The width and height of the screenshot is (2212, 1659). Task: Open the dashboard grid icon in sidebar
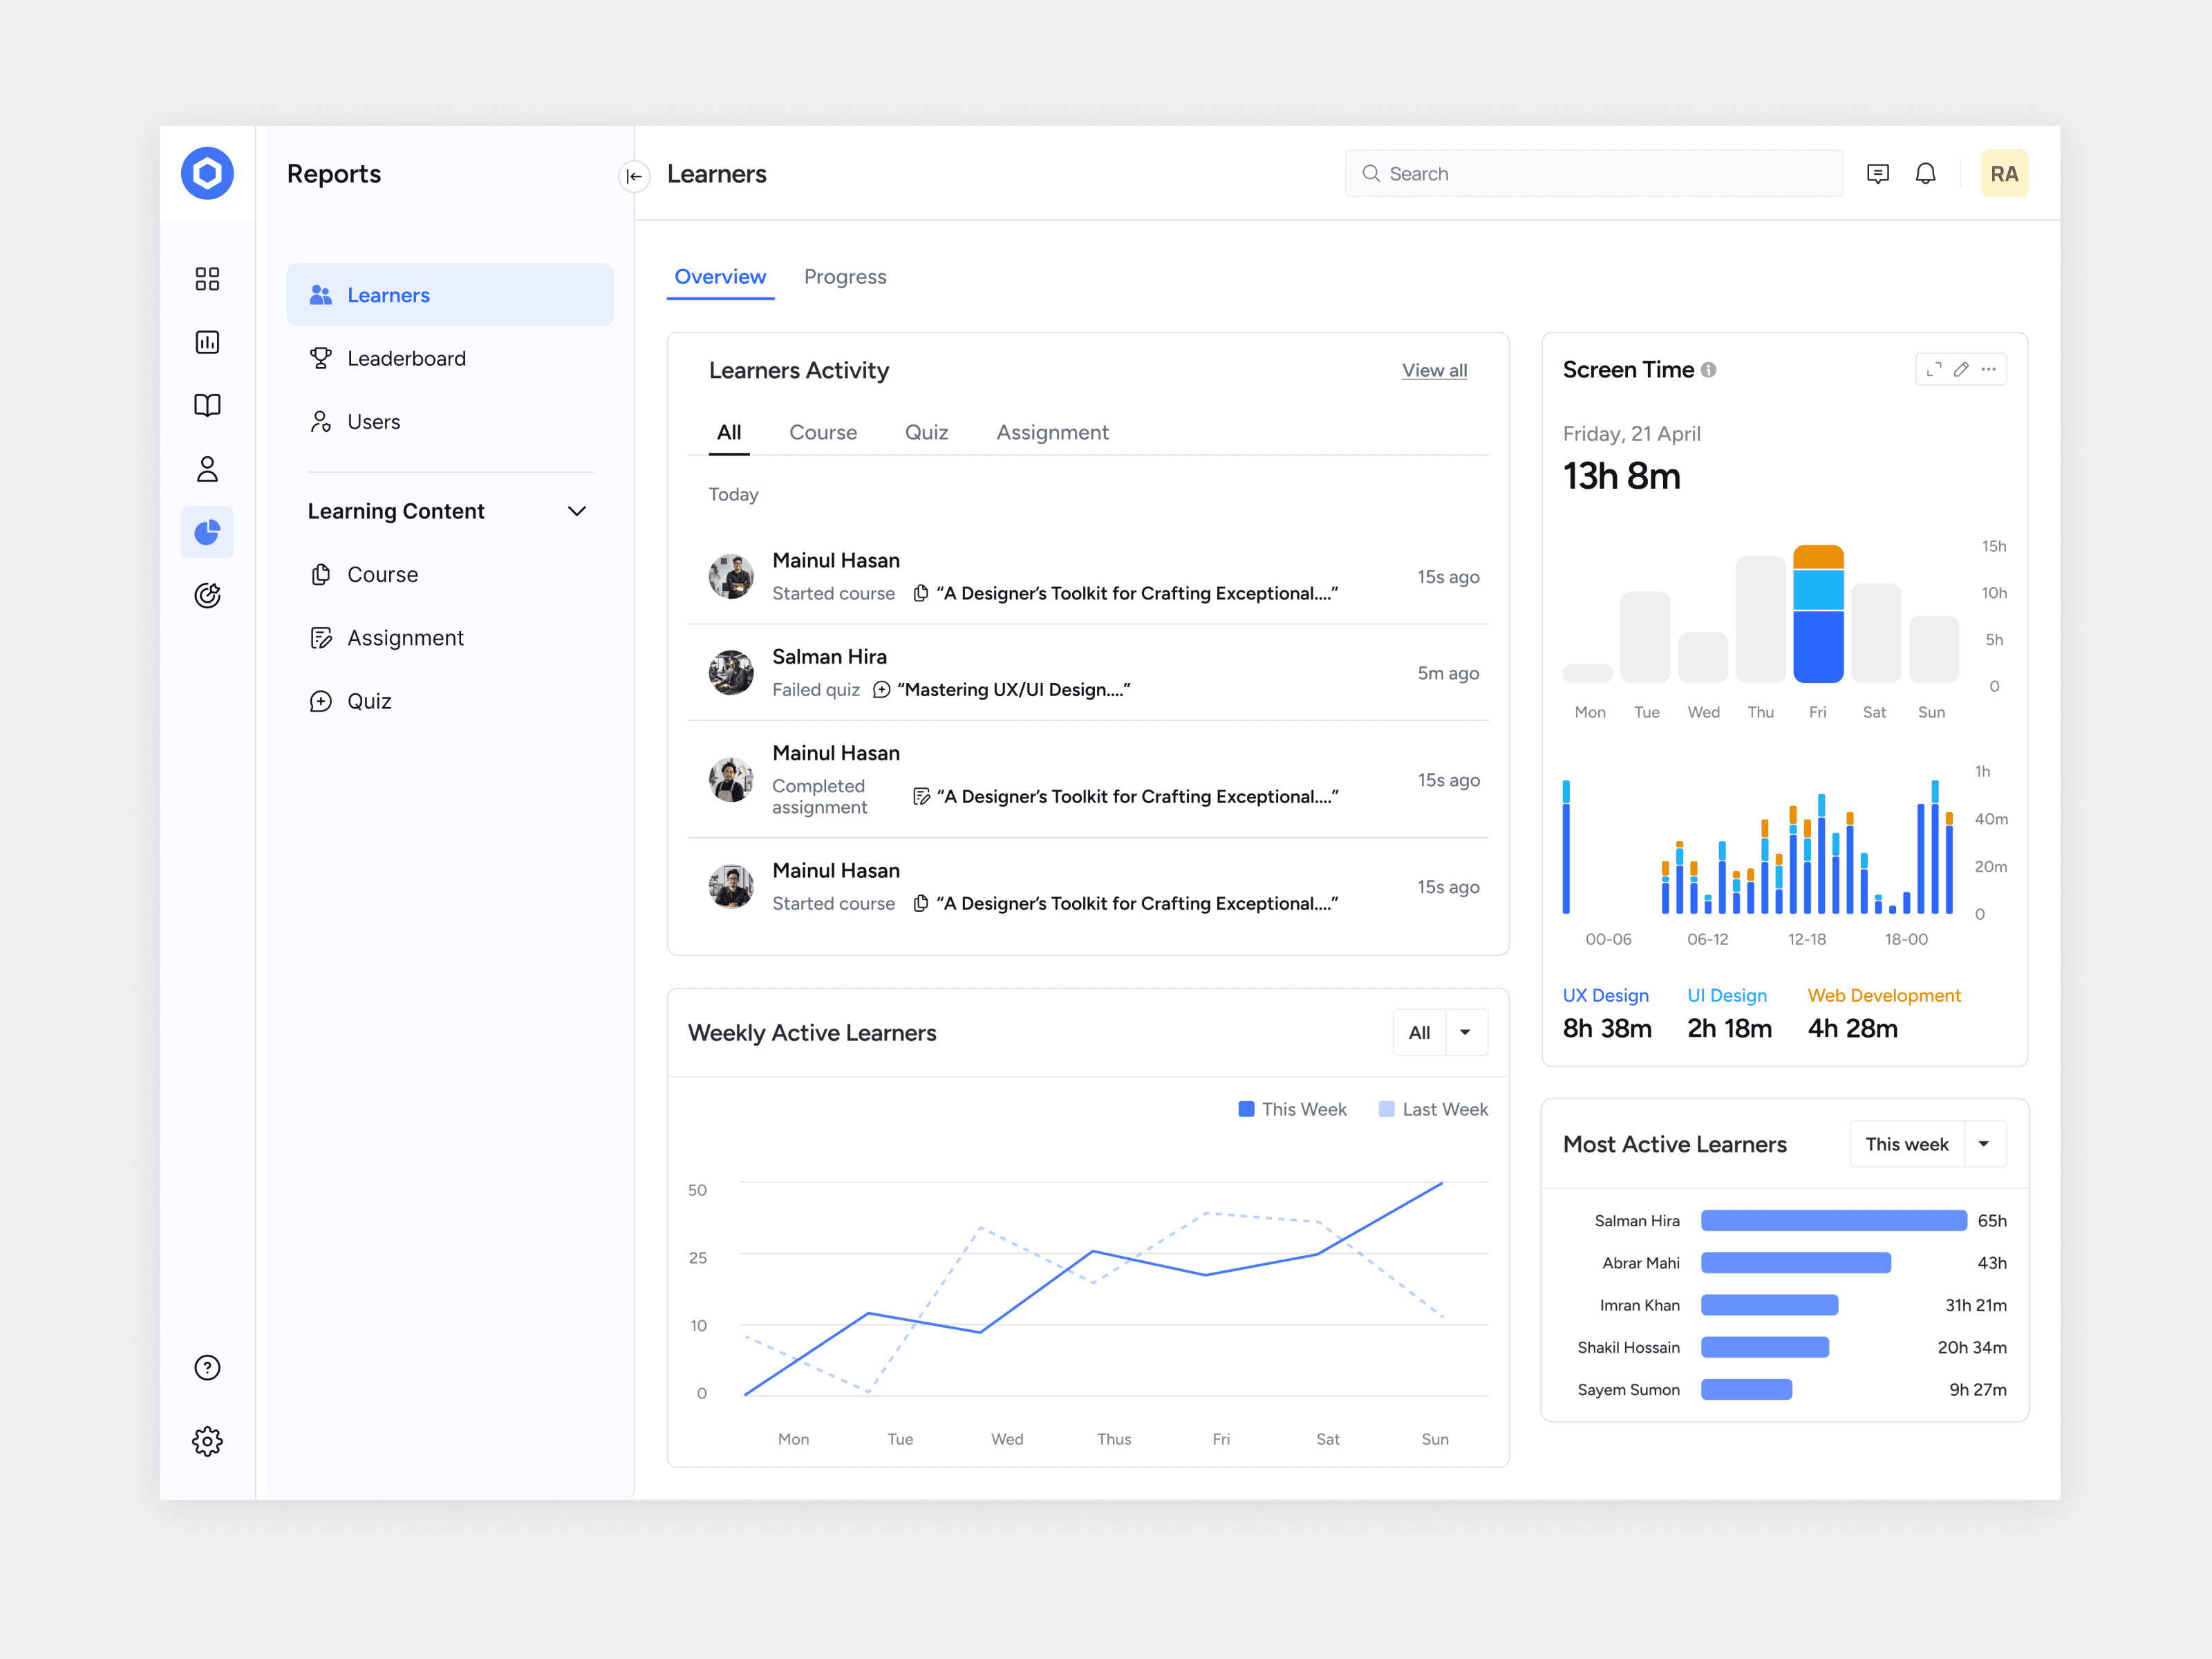tap(207, 278)
